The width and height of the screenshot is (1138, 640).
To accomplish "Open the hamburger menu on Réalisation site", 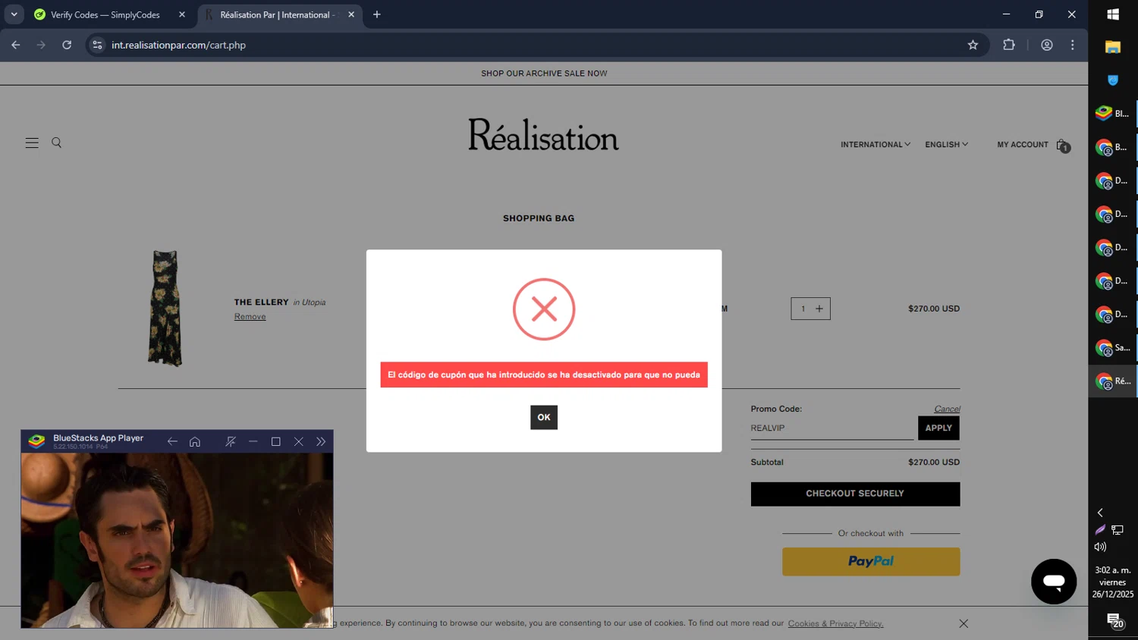I will [x=32, y=143].
